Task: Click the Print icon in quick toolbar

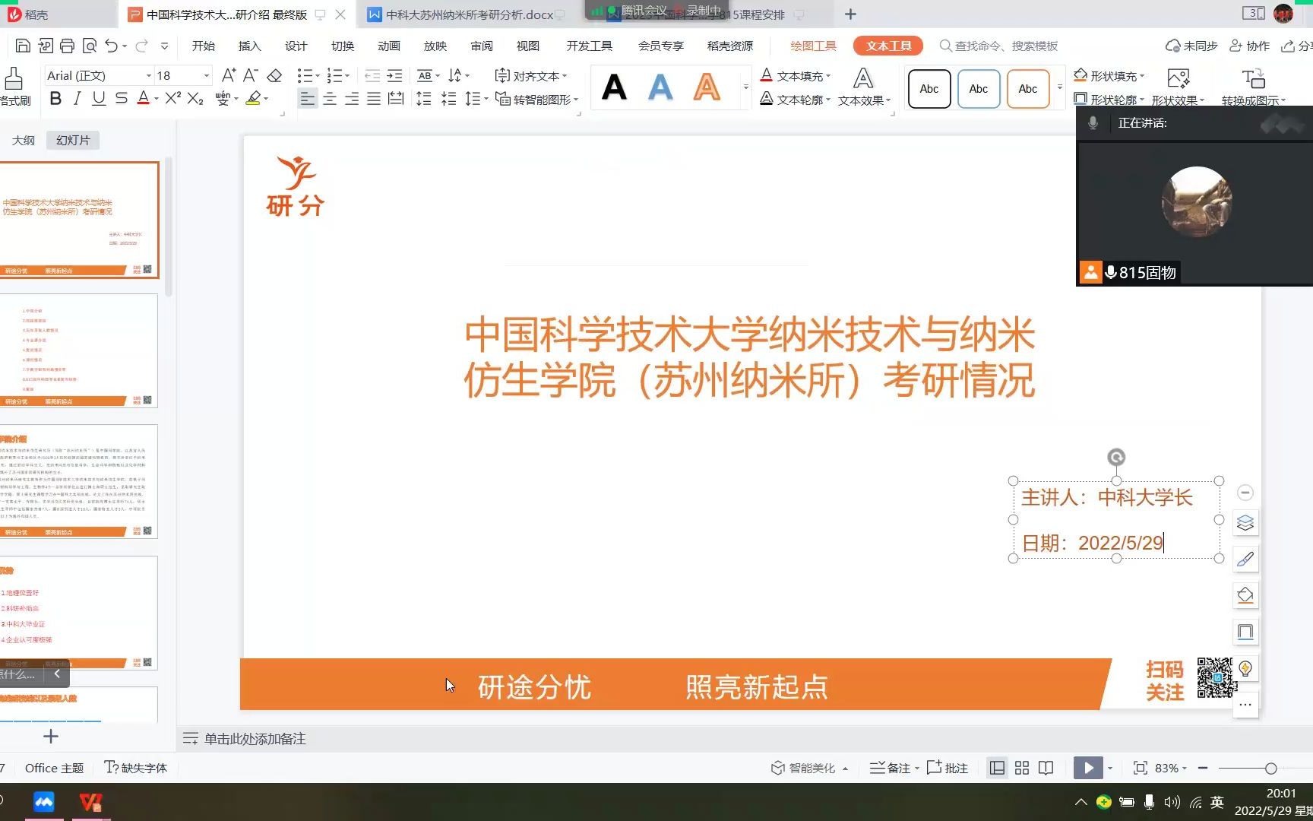Action: point(67,46)
